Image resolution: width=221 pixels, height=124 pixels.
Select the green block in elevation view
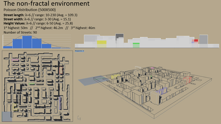tap(136, 44)
